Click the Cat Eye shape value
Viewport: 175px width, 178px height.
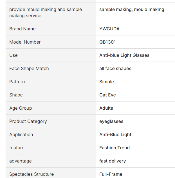pyautogui.click(x=107, y=95)
